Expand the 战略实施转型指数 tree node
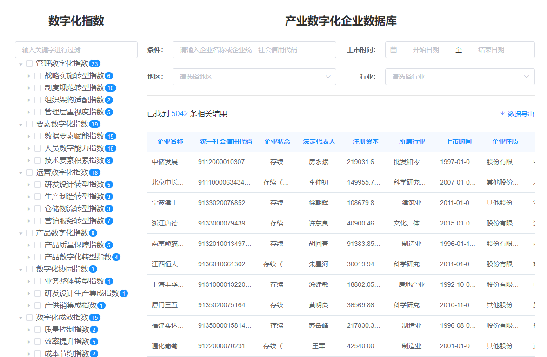547x357 pixels. [x=29, y=76]
